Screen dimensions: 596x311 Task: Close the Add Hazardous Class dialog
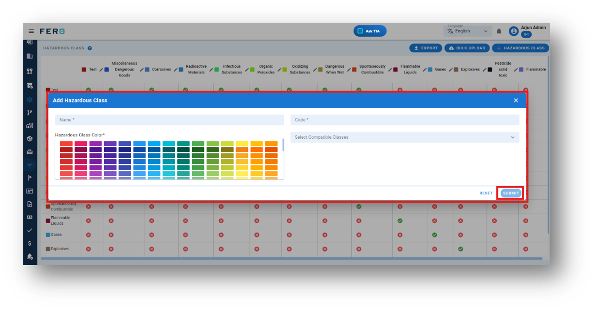tap(516, 101)
